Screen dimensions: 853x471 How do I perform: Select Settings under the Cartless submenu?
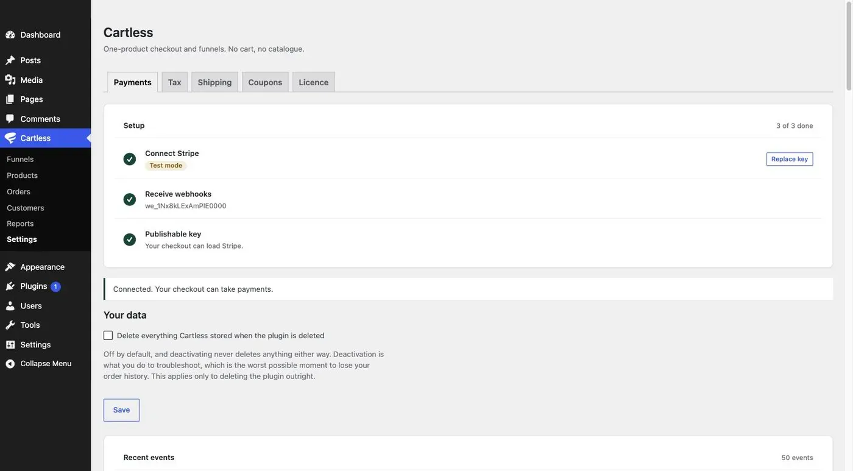[x=22, y=239]
